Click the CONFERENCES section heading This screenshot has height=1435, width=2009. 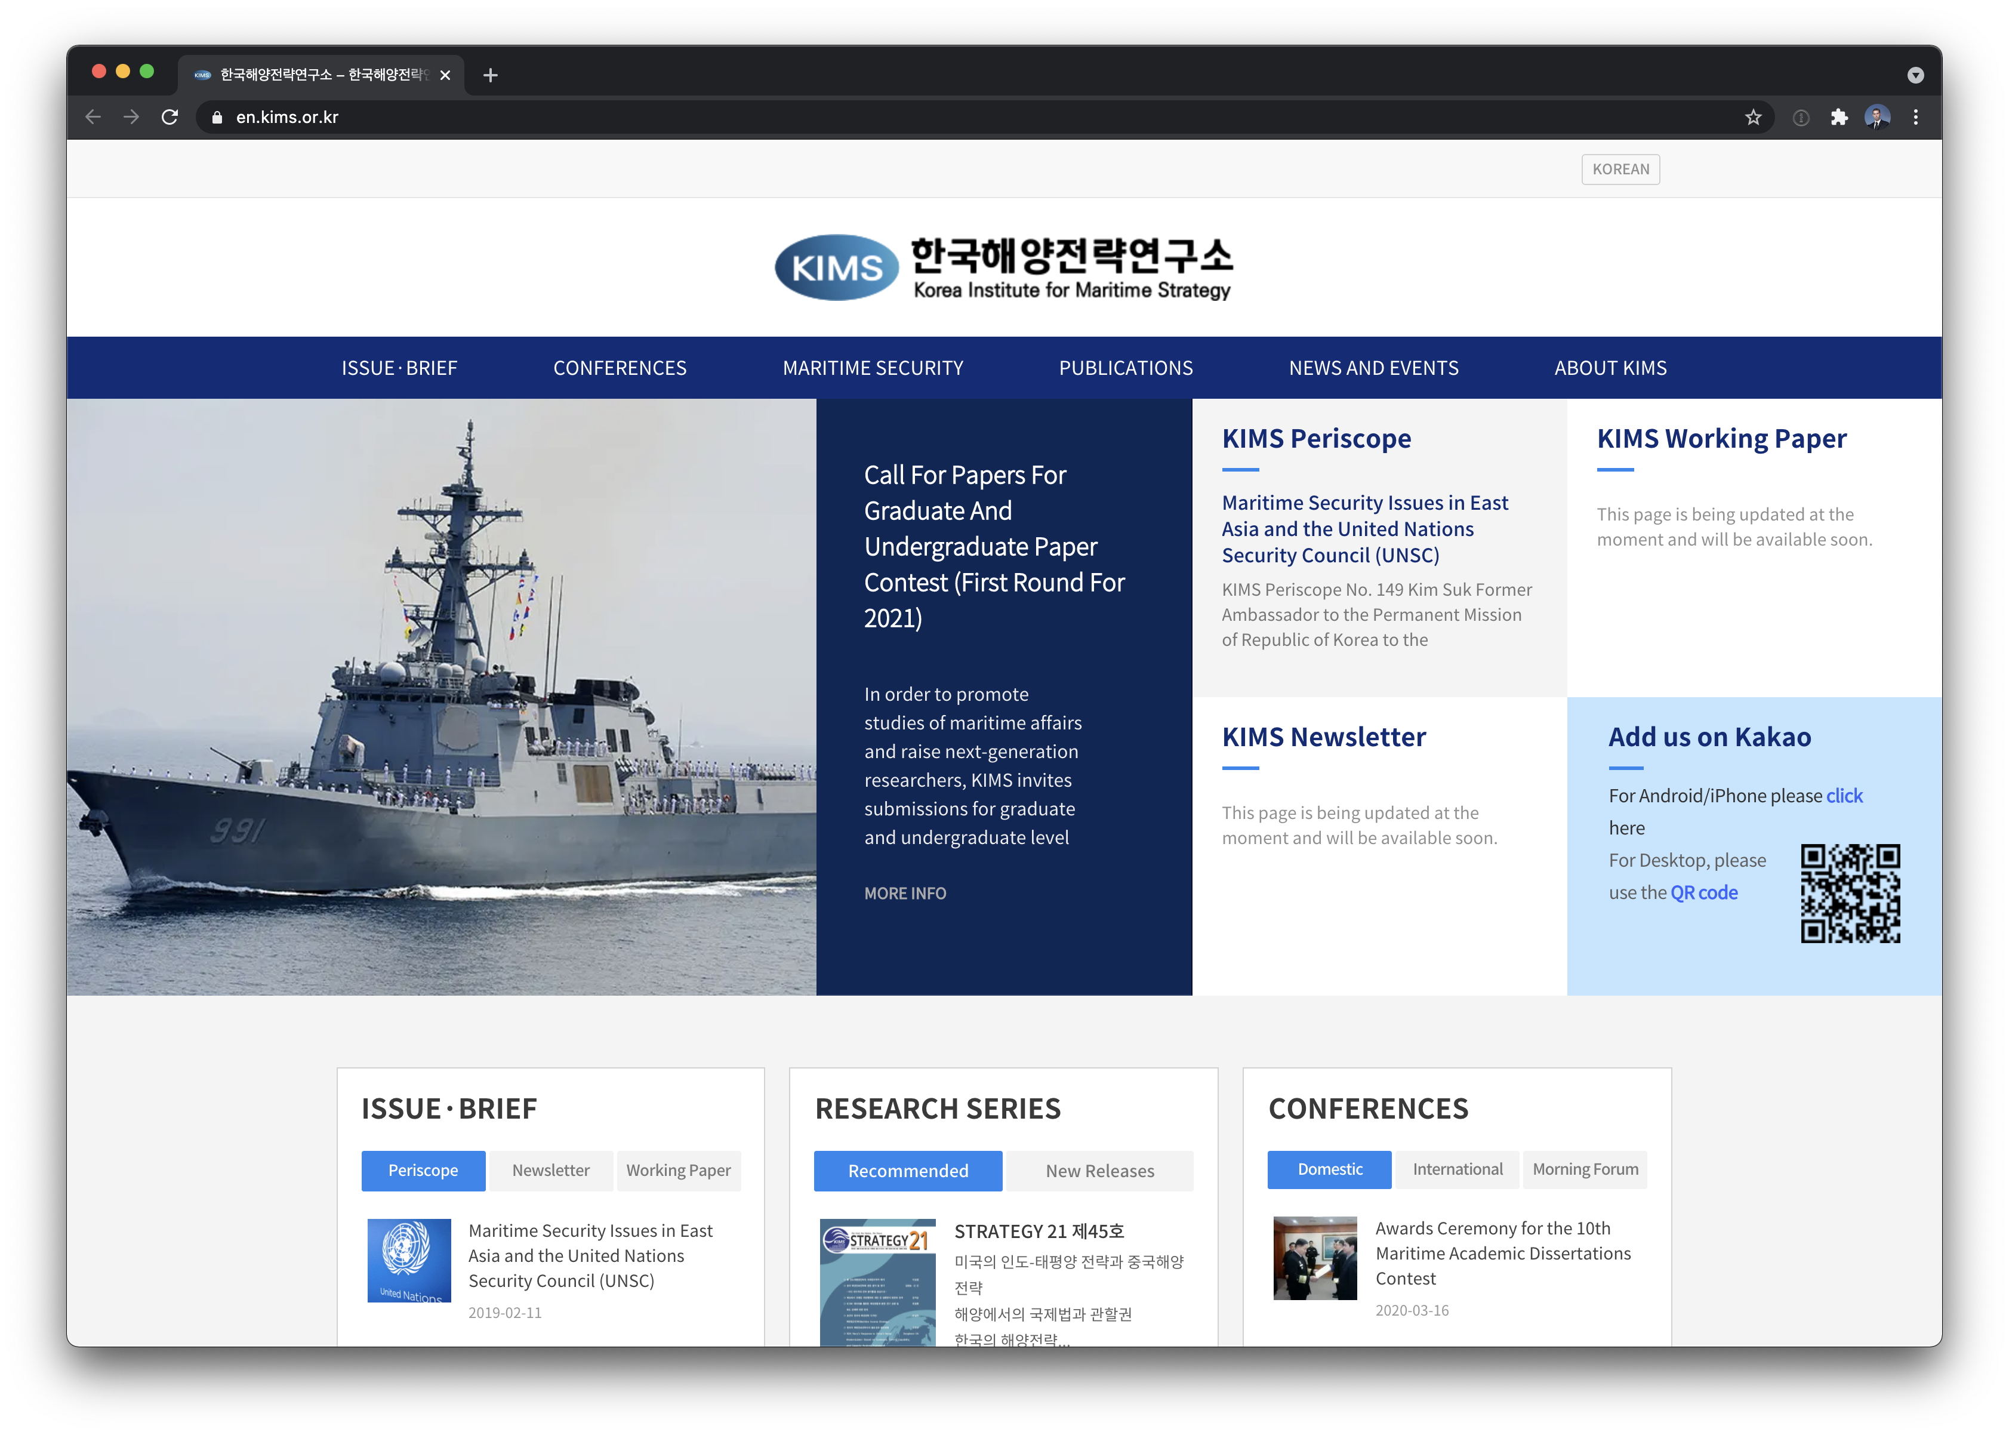(x=1369, y=1109)
